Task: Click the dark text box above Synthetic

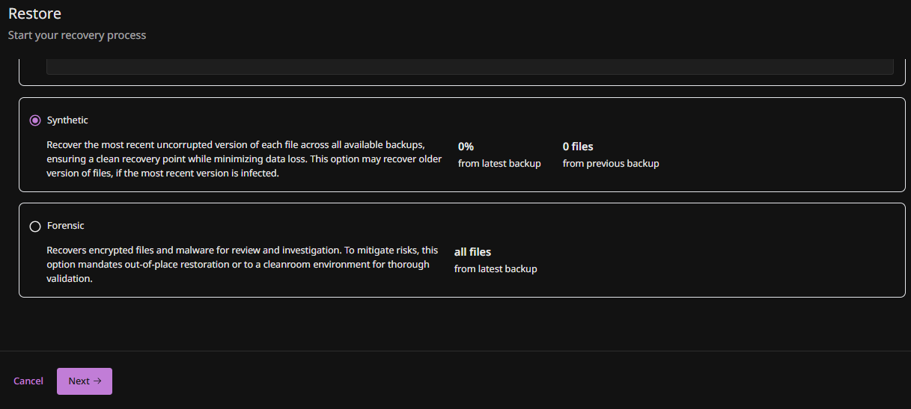Action: coord(469,67)
